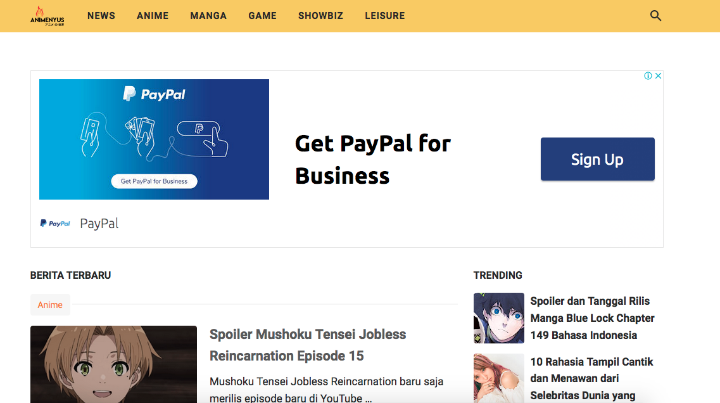Click the Animenyus site logo
Screen dimensions: 720x403
[47, 16]
